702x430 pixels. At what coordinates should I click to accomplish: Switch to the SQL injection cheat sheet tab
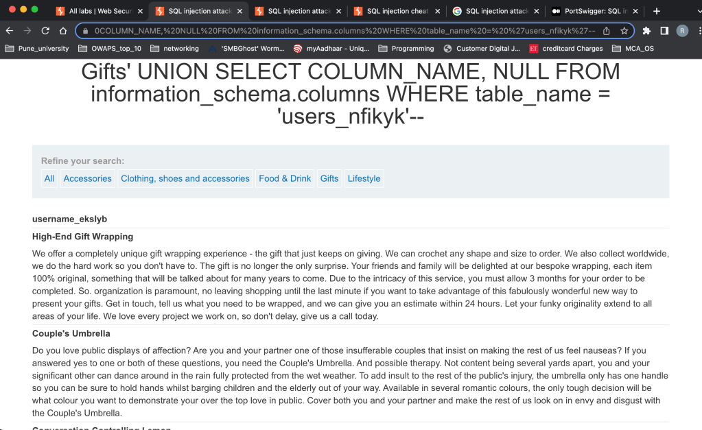pyautogui.click(x=397, y=11)
